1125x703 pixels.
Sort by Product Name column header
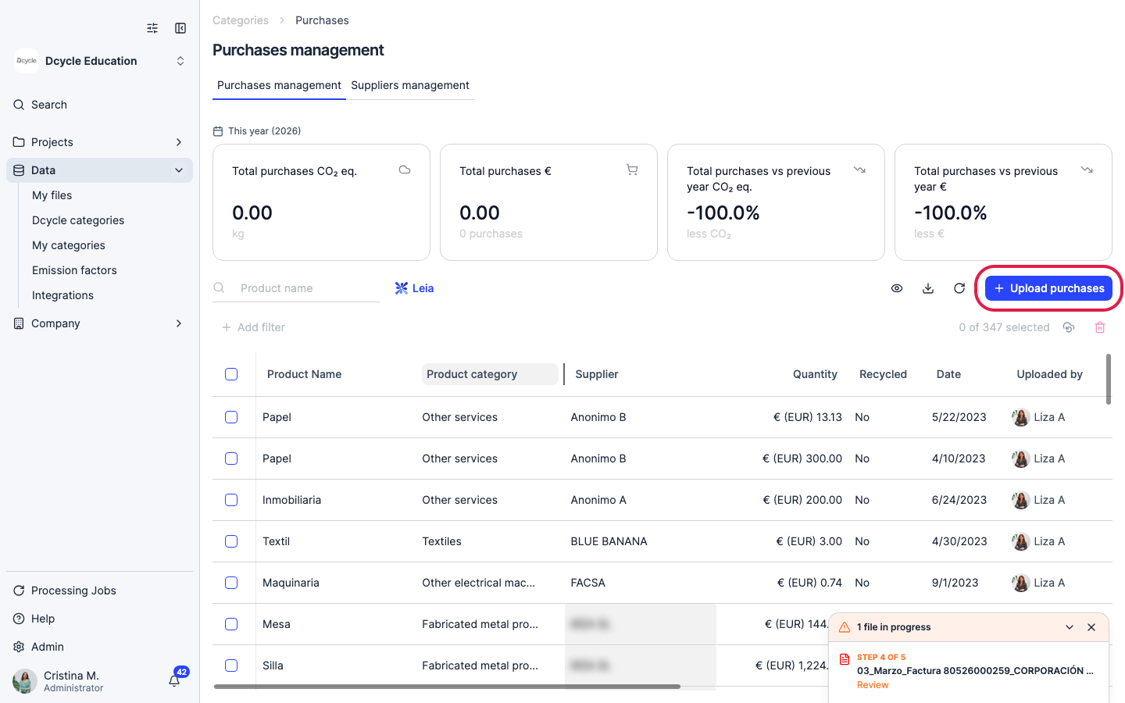[305, 374]
